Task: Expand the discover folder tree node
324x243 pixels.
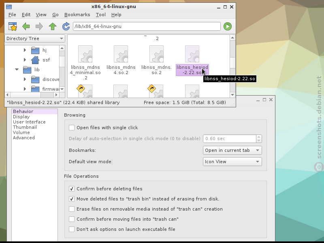Action: coord(25,79)
